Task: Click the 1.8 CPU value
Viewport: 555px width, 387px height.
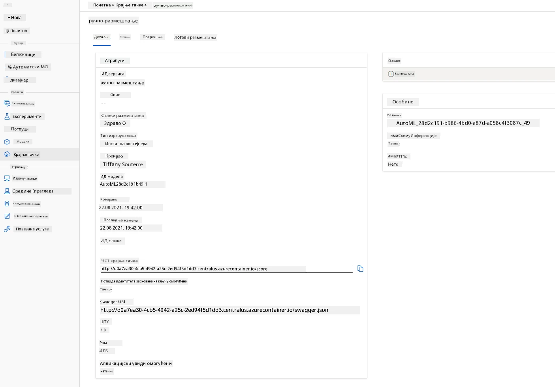Action: (103, 330)
